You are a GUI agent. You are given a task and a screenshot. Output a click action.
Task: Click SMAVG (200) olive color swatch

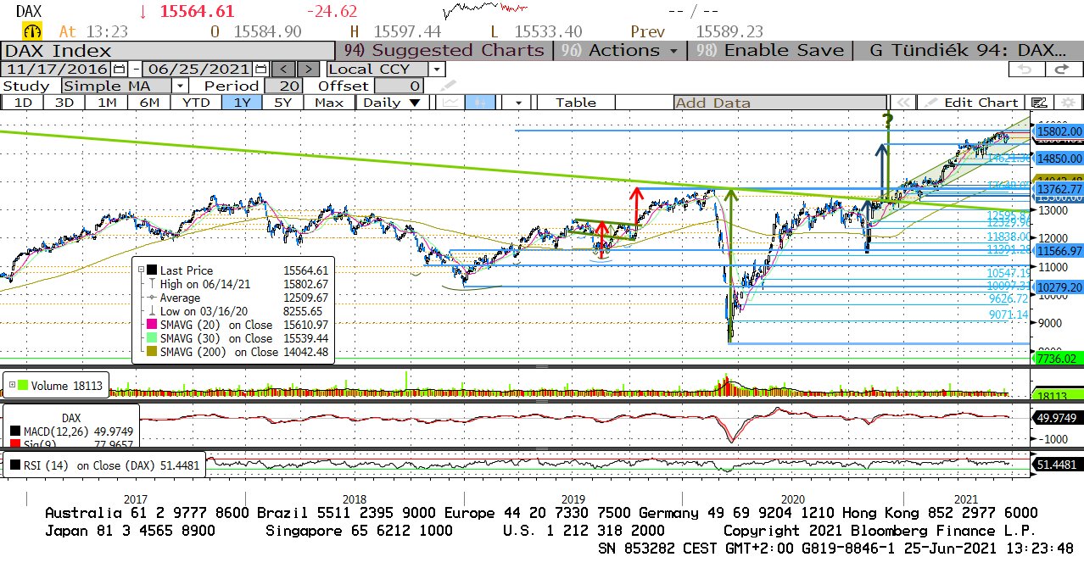(152, 351)
